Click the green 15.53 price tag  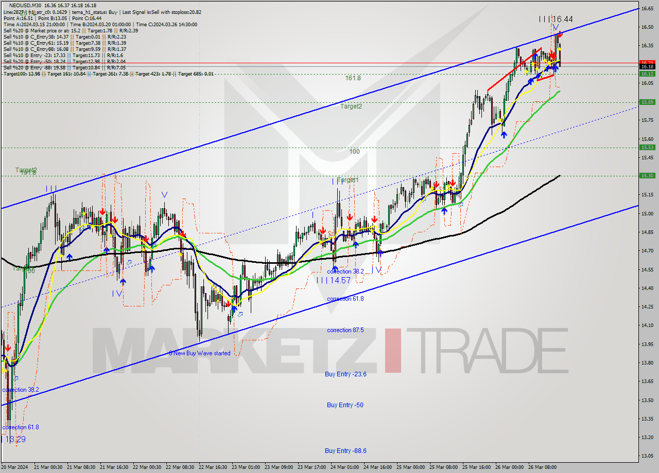tap(647, 147)
